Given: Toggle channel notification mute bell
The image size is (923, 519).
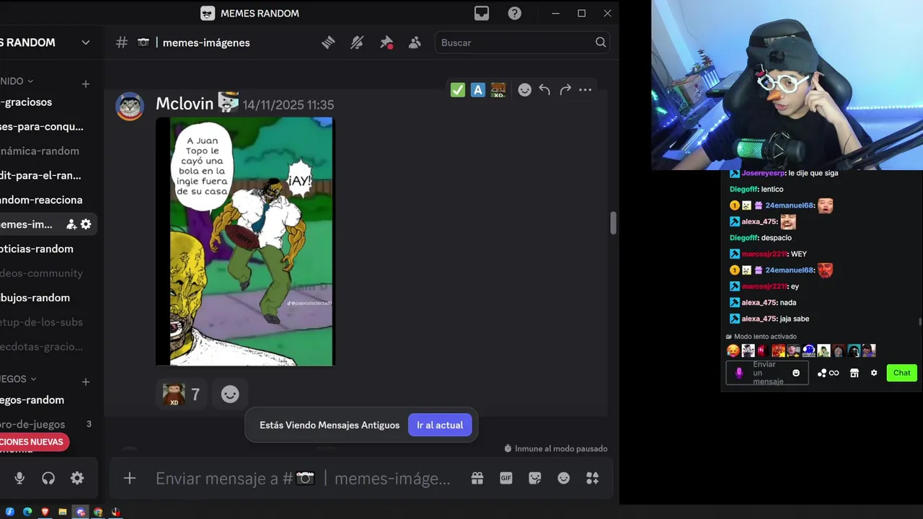Looking at the screenshot, I should (x=357, y=43).
